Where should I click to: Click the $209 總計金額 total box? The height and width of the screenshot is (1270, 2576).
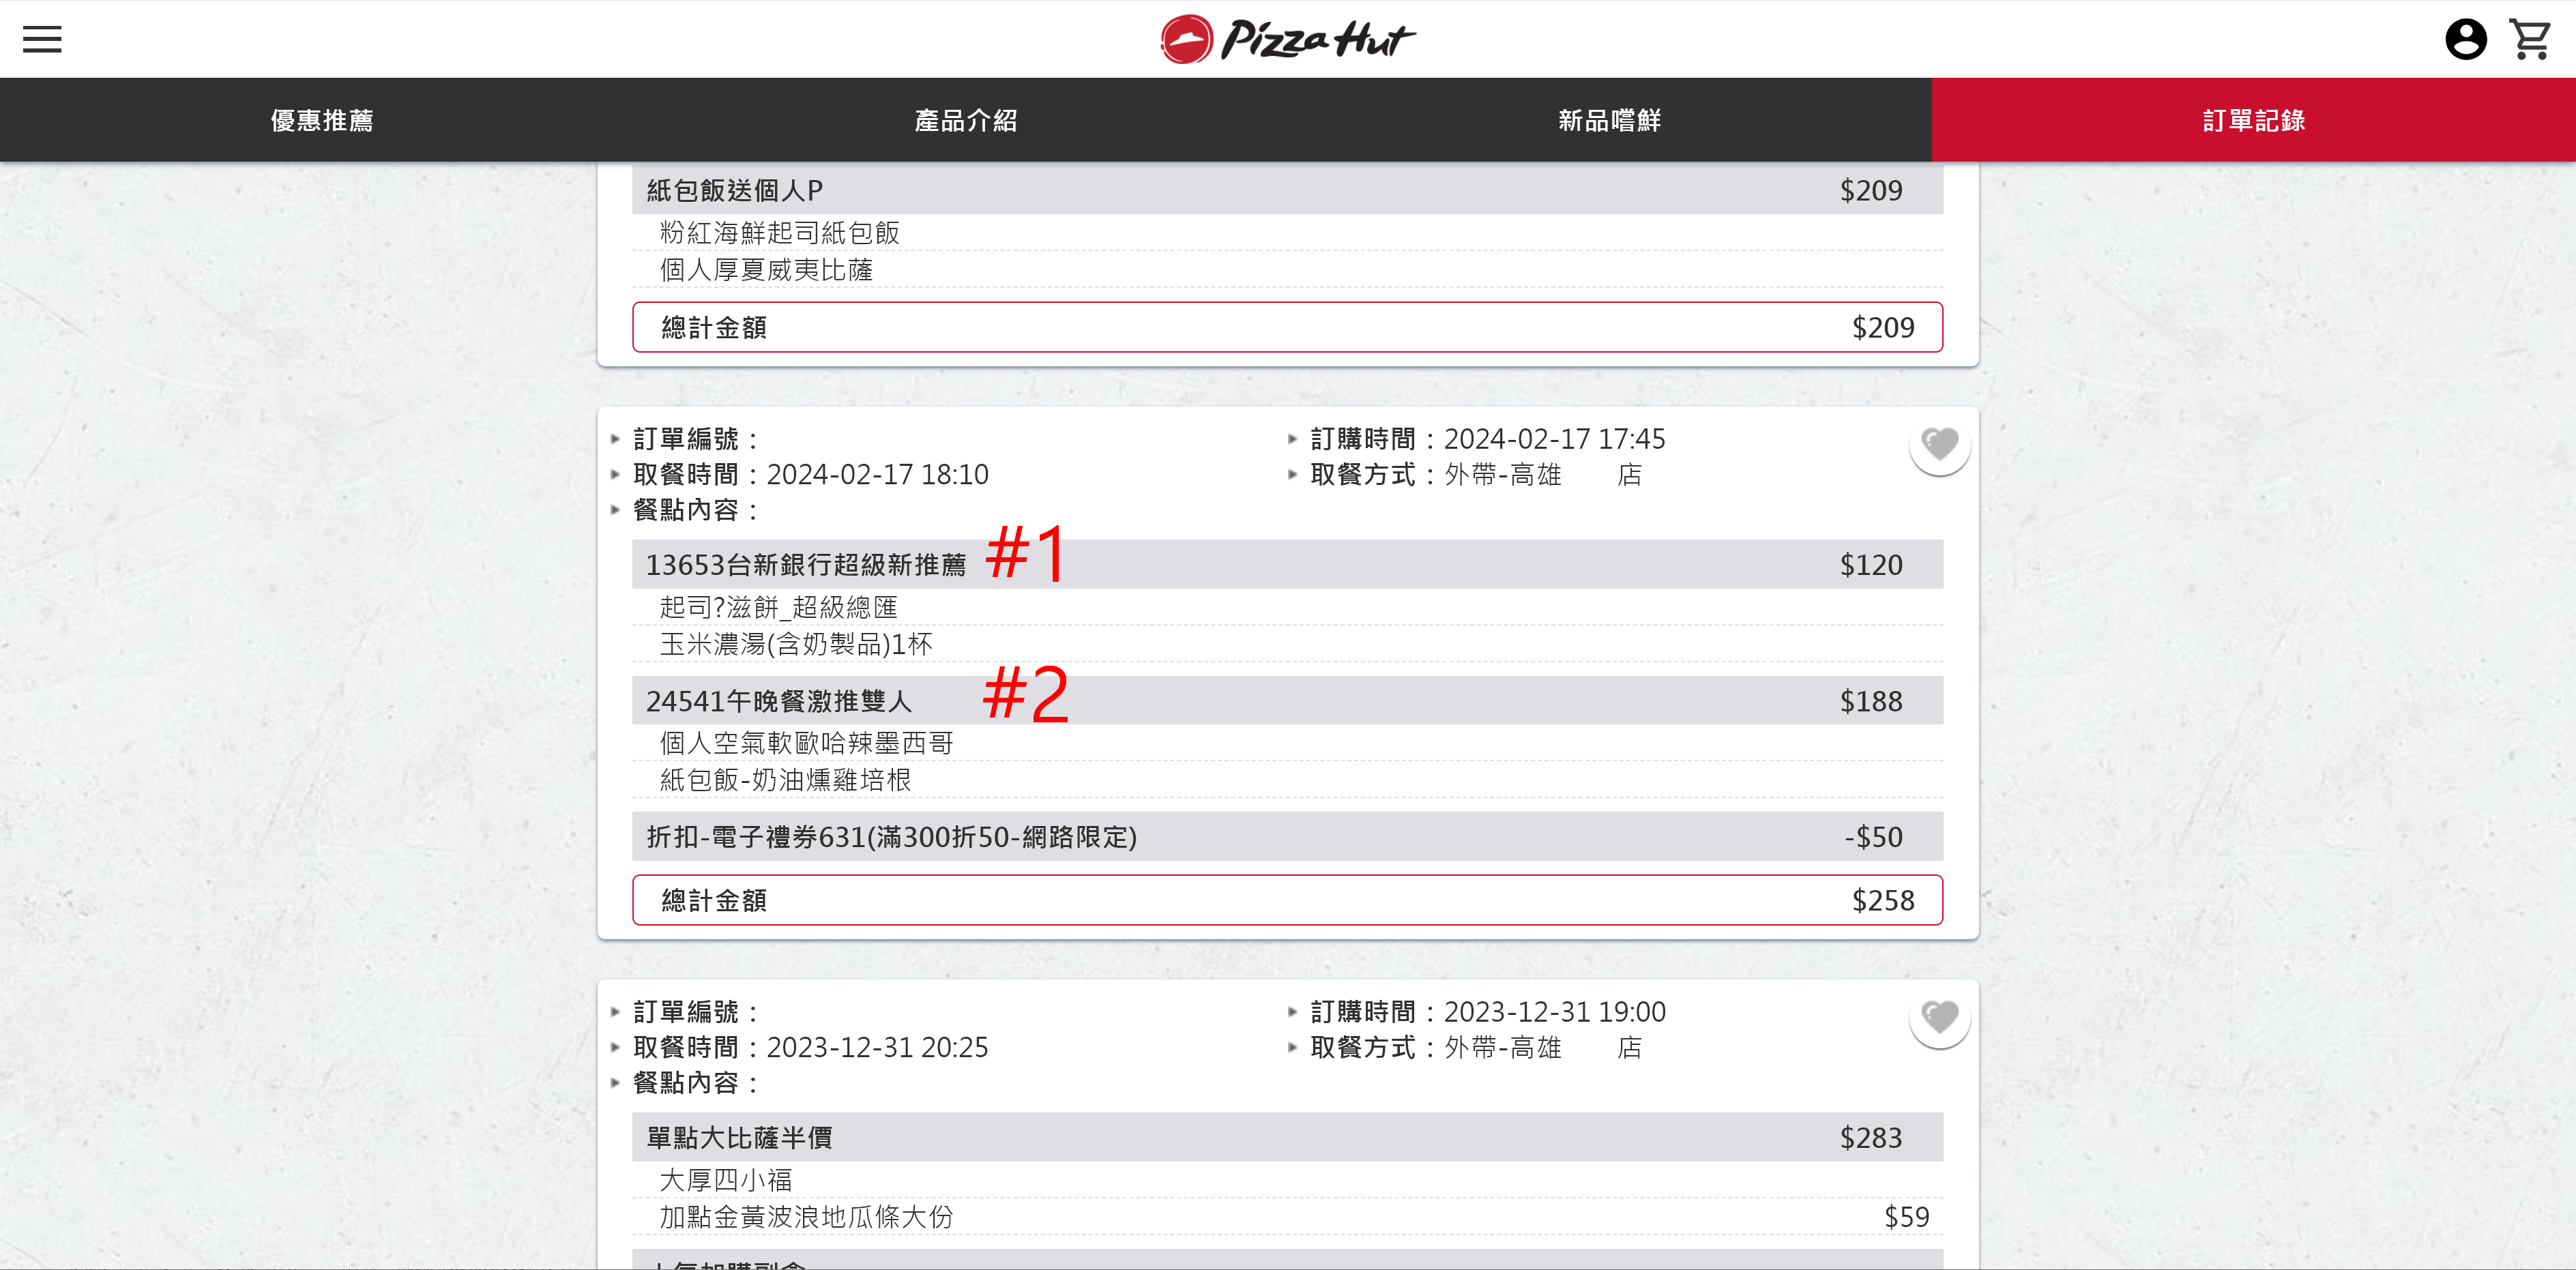[x=1286, y=327]
